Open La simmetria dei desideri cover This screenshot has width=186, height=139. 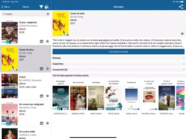coord(114,98)
